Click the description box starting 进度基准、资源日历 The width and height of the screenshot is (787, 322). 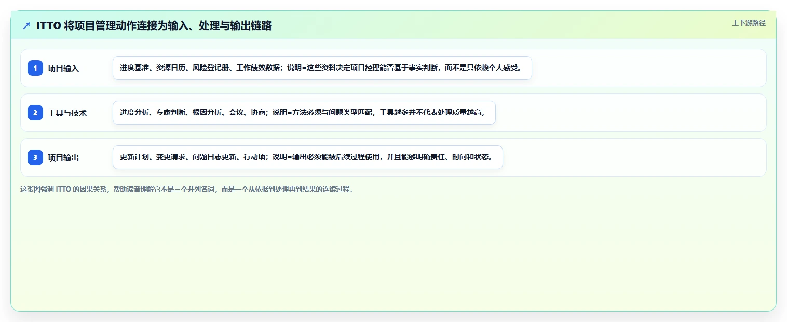click(322, 68)
